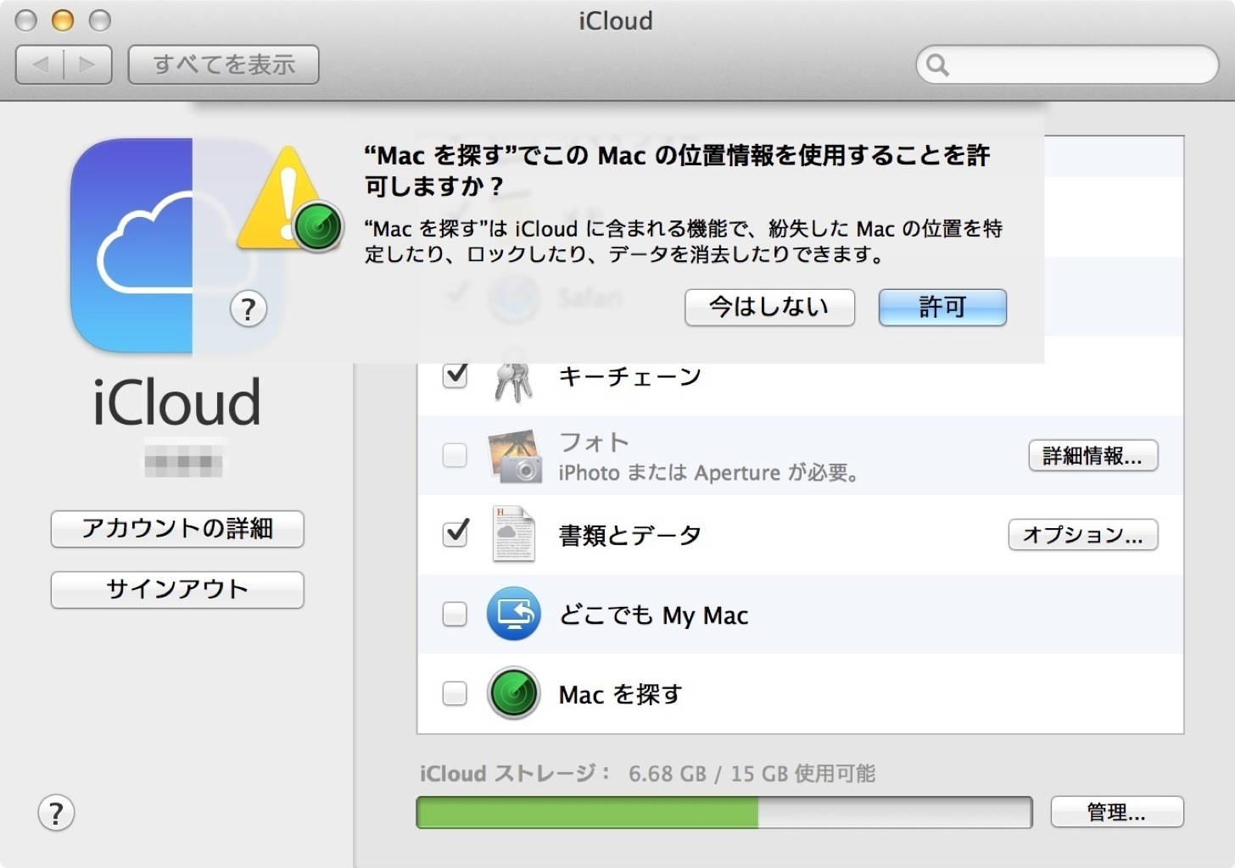Click the 今はしない button
1235x868 pixels.
pyautogui.click(x=769, y=307)
